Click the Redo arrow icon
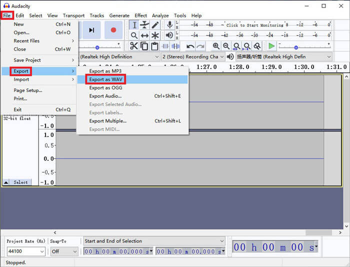The image size is (350, 267). (200, 46)
